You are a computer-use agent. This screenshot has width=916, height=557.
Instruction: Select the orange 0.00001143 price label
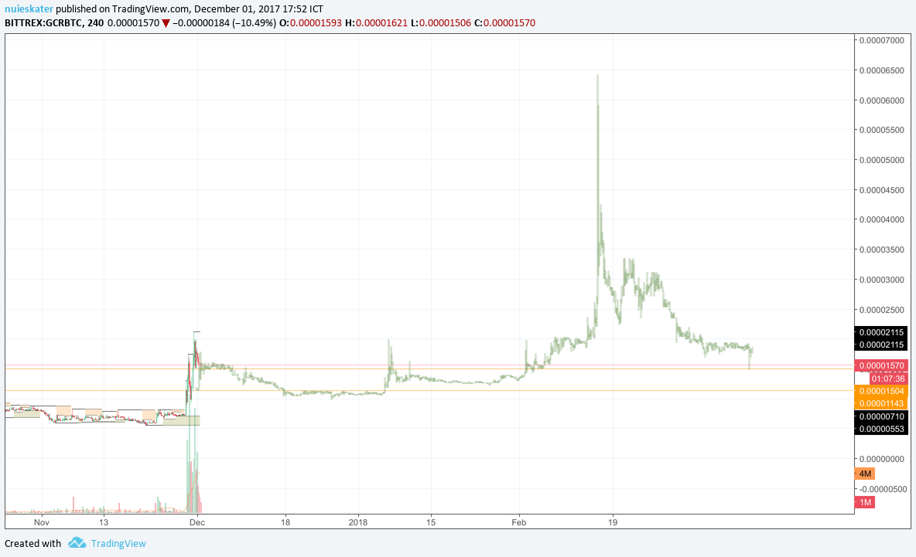[881, 403]
